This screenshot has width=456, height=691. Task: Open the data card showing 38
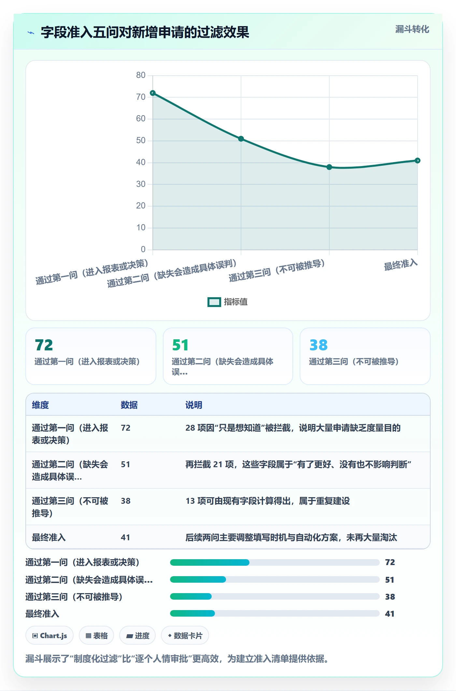coord(365,356)
